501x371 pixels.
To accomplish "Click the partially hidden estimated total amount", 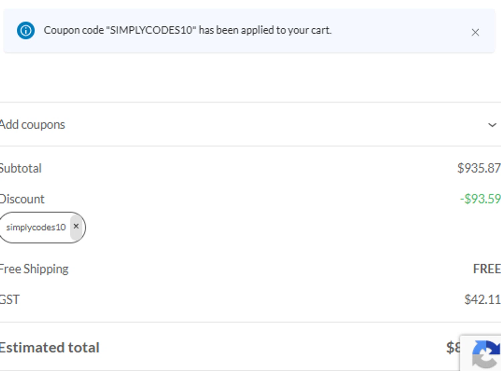I will [453, 348].
